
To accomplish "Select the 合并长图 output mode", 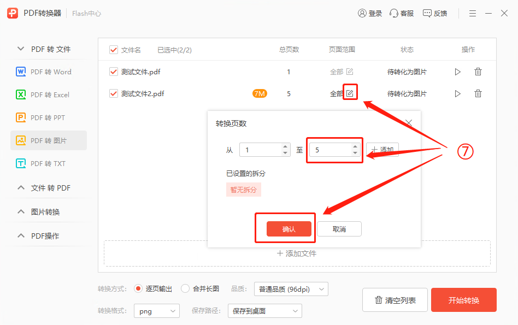I will (186, 289).
